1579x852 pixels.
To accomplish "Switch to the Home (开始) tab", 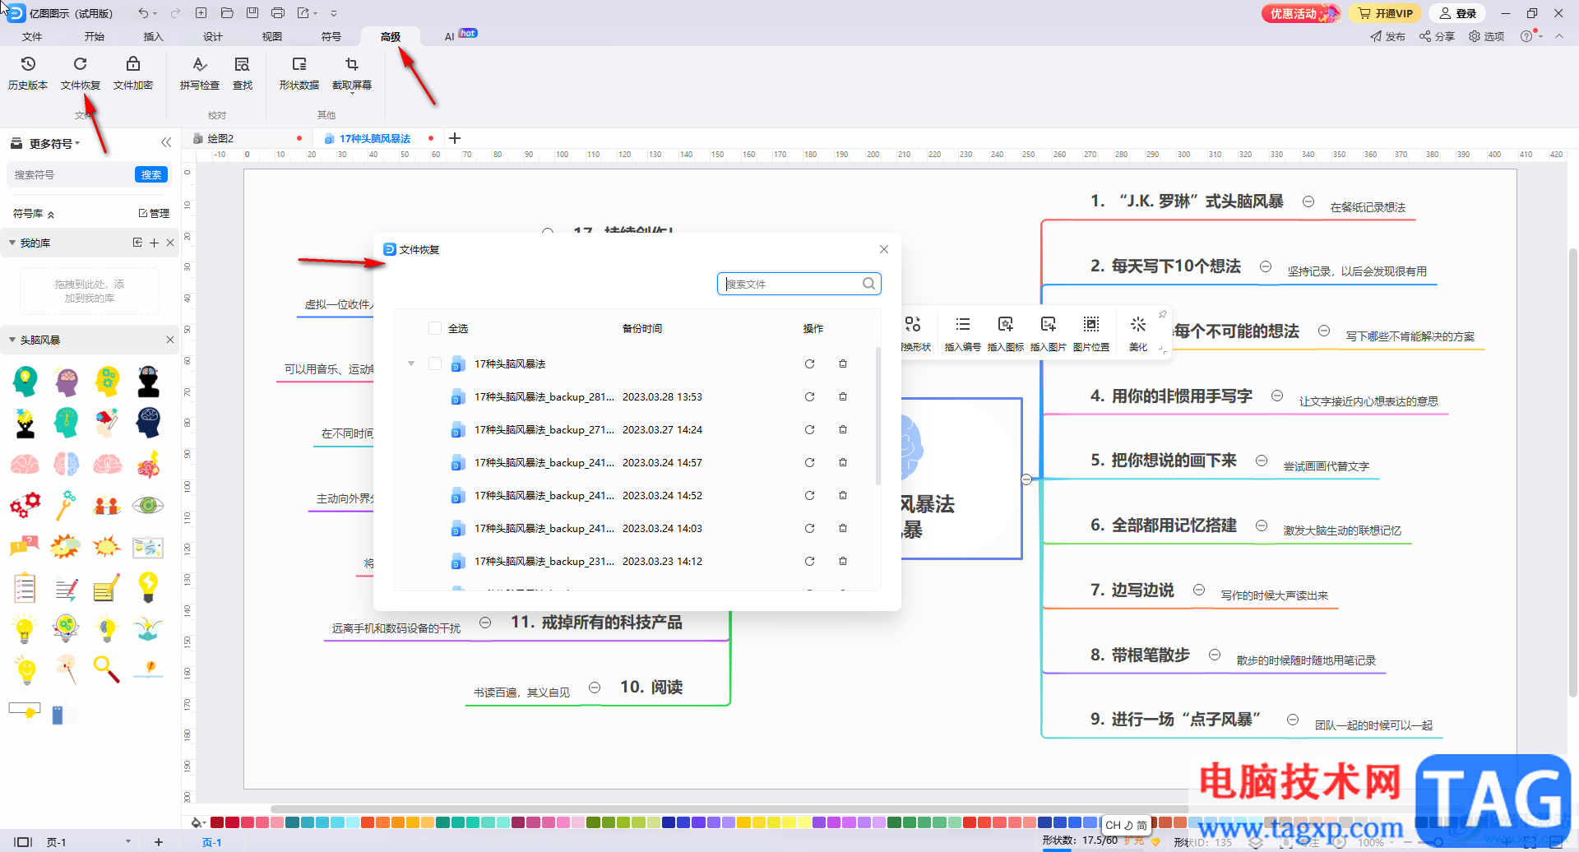I will pos(95,36).
